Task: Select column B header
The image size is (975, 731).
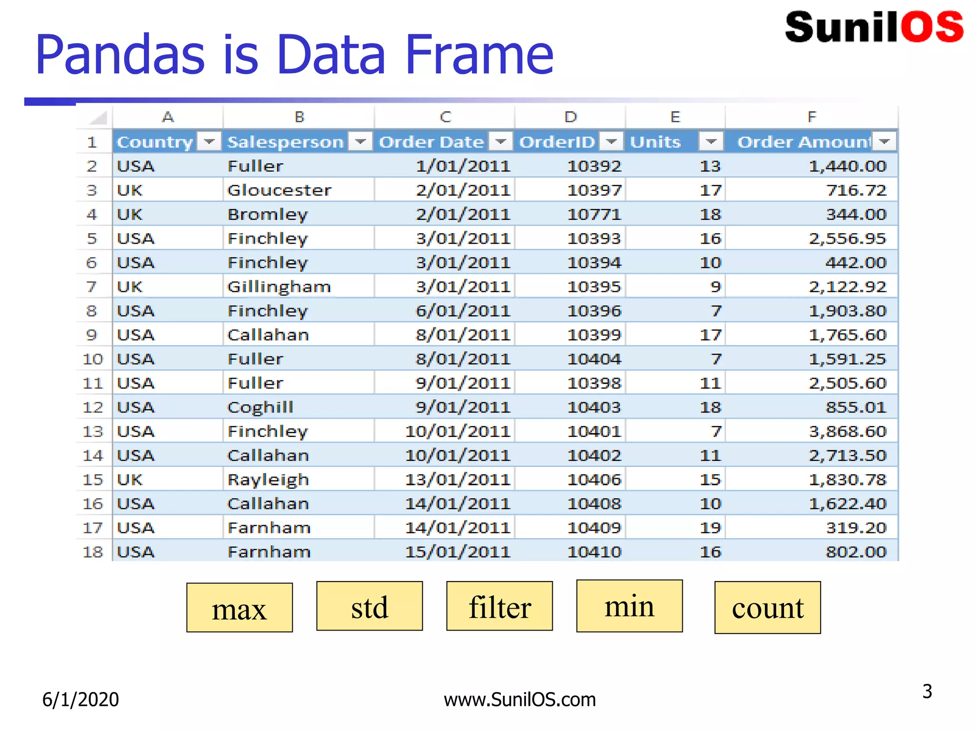Action: (299, 117)
